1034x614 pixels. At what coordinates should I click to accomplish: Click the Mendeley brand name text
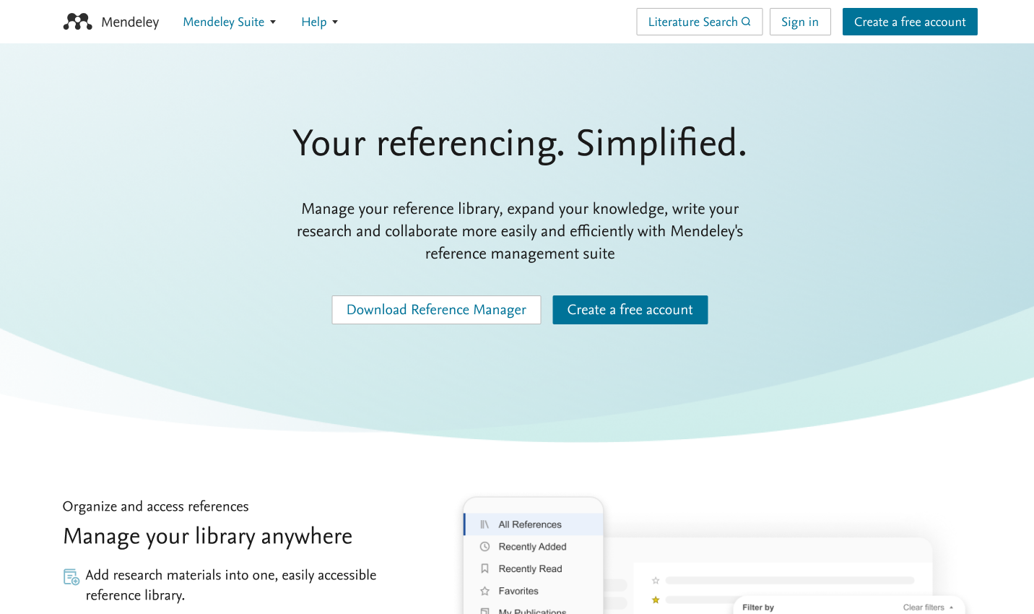tap(130, 22)
